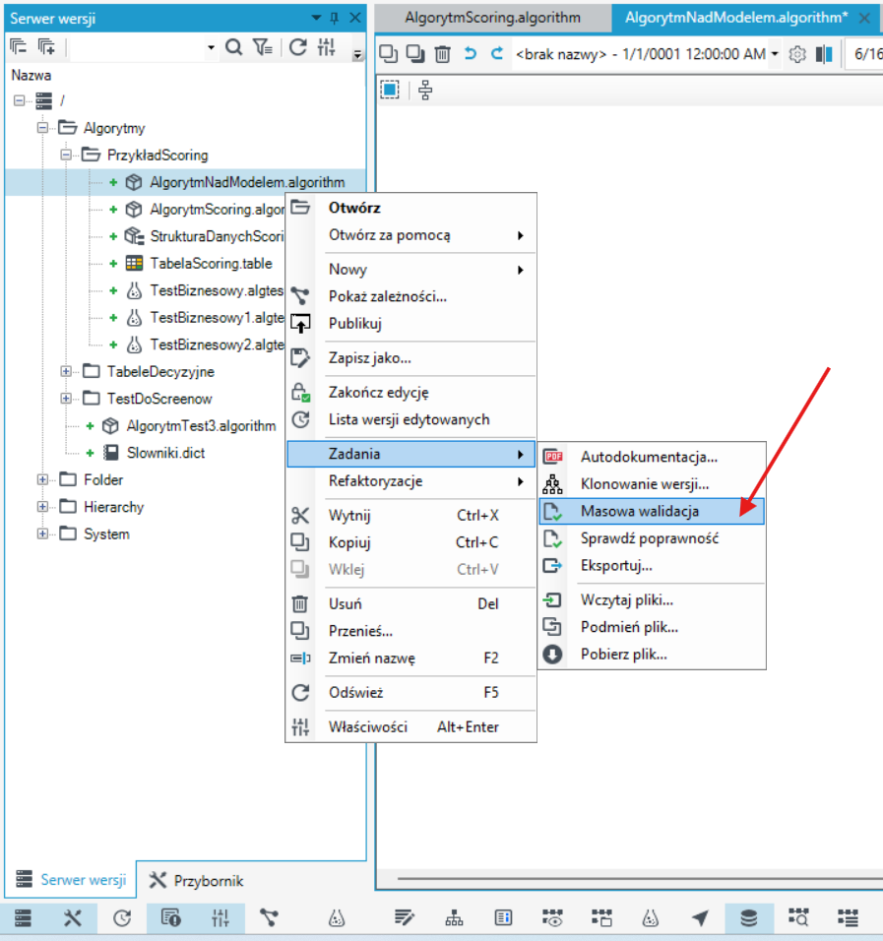Screen dimensions: 883x941
Task: Collapse the PrzykładScoring folder node
Action: pyautogui.click(x=65, y=155)
